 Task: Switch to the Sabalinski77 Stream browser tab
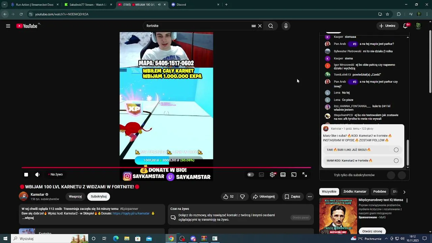click(88, 5)
